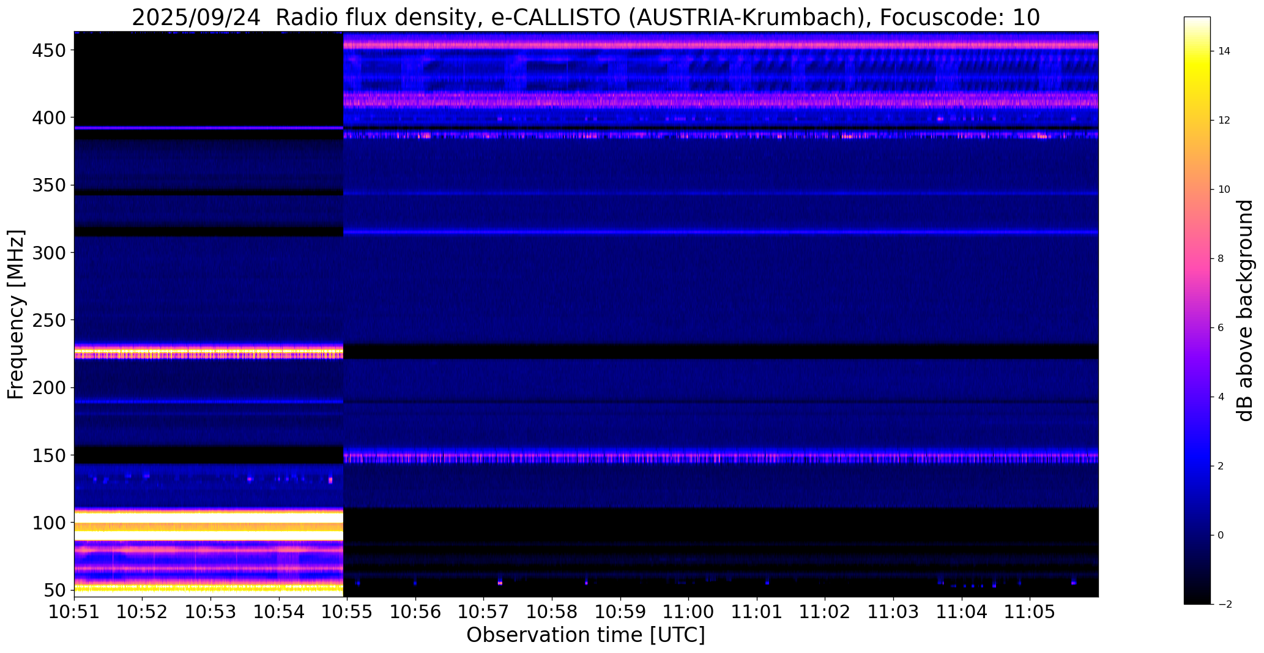This screenshot has width=1264, height=653.
Task: Select the 150 tick on the frequency axis
Action: [48, 455]
